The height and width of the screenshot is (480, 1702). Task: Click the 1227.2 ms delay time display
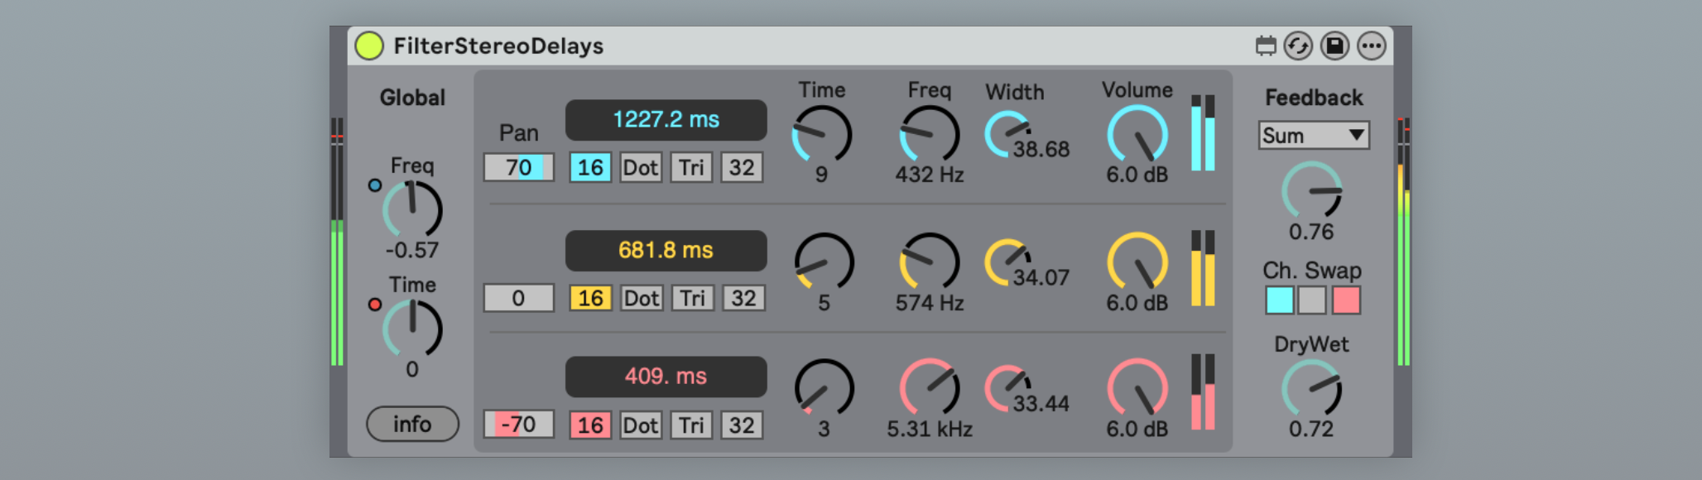(x=666, y=120)
